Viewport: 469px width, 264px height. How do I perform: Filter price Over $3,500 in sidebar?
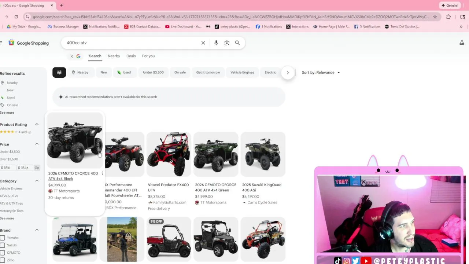click(x=9, y=159)
